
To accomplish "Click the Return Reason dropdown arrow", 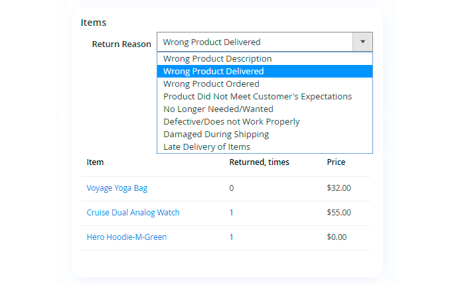I will click(x=362, y=42).
